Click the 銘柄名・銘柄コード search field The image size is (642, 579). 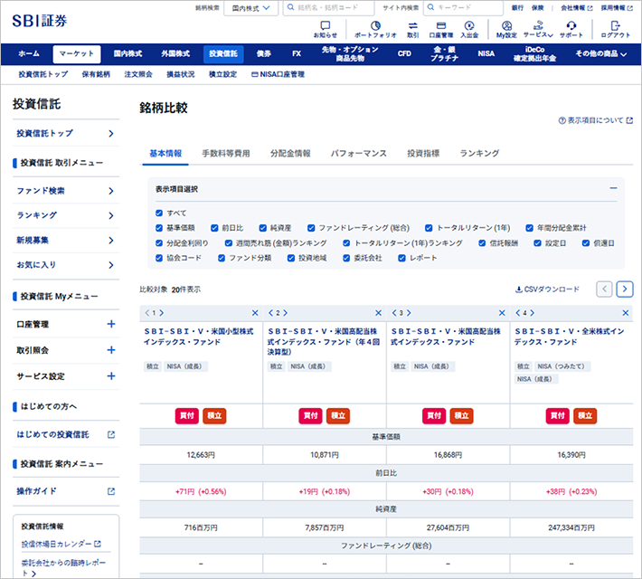(x=327, y=7)
